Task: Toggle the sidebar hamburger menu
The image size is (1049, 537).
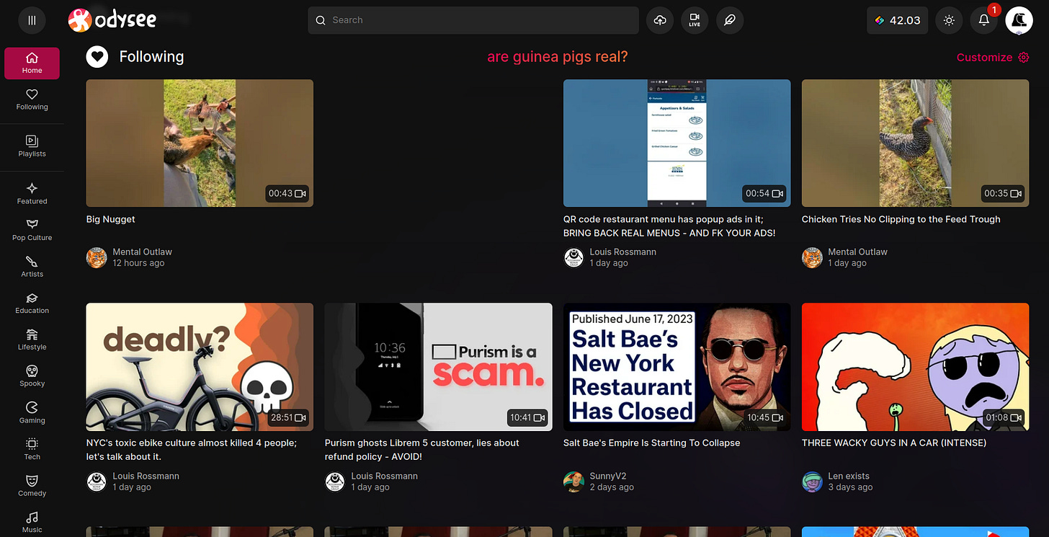Action: pos(32,20)
